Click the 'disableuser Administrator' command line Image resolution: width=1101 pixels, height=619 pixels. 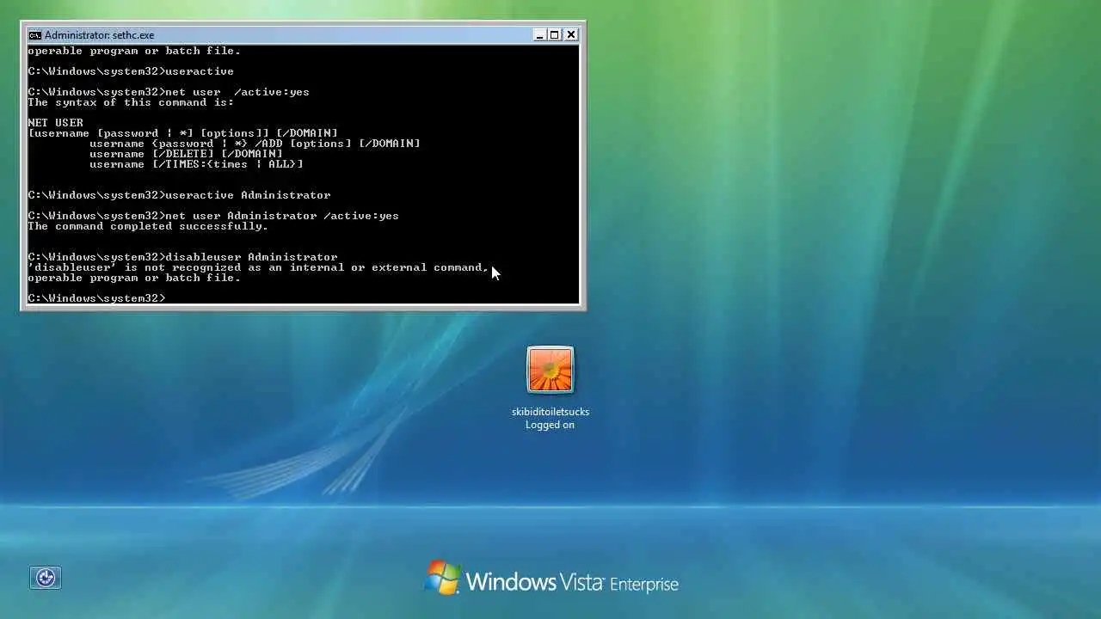[x=182, y=257]
